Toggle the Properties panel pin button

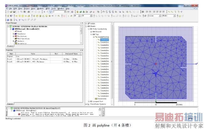tap(81, 50)
